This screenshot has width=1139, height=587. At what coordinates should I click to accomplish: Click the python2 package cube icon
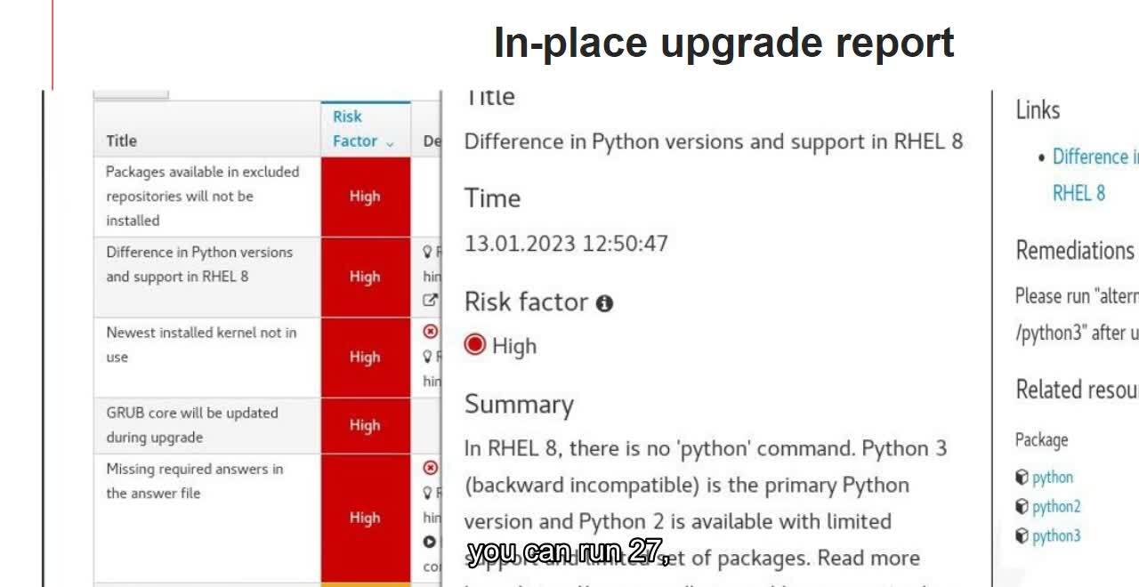1022,507
